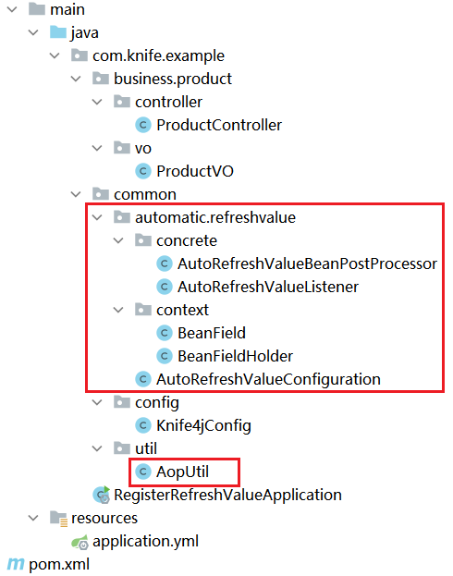Image resolution: width=453 pixels, height=576 pixels.
Task: Collapse the concrete package node
Action: click(118, 240)
